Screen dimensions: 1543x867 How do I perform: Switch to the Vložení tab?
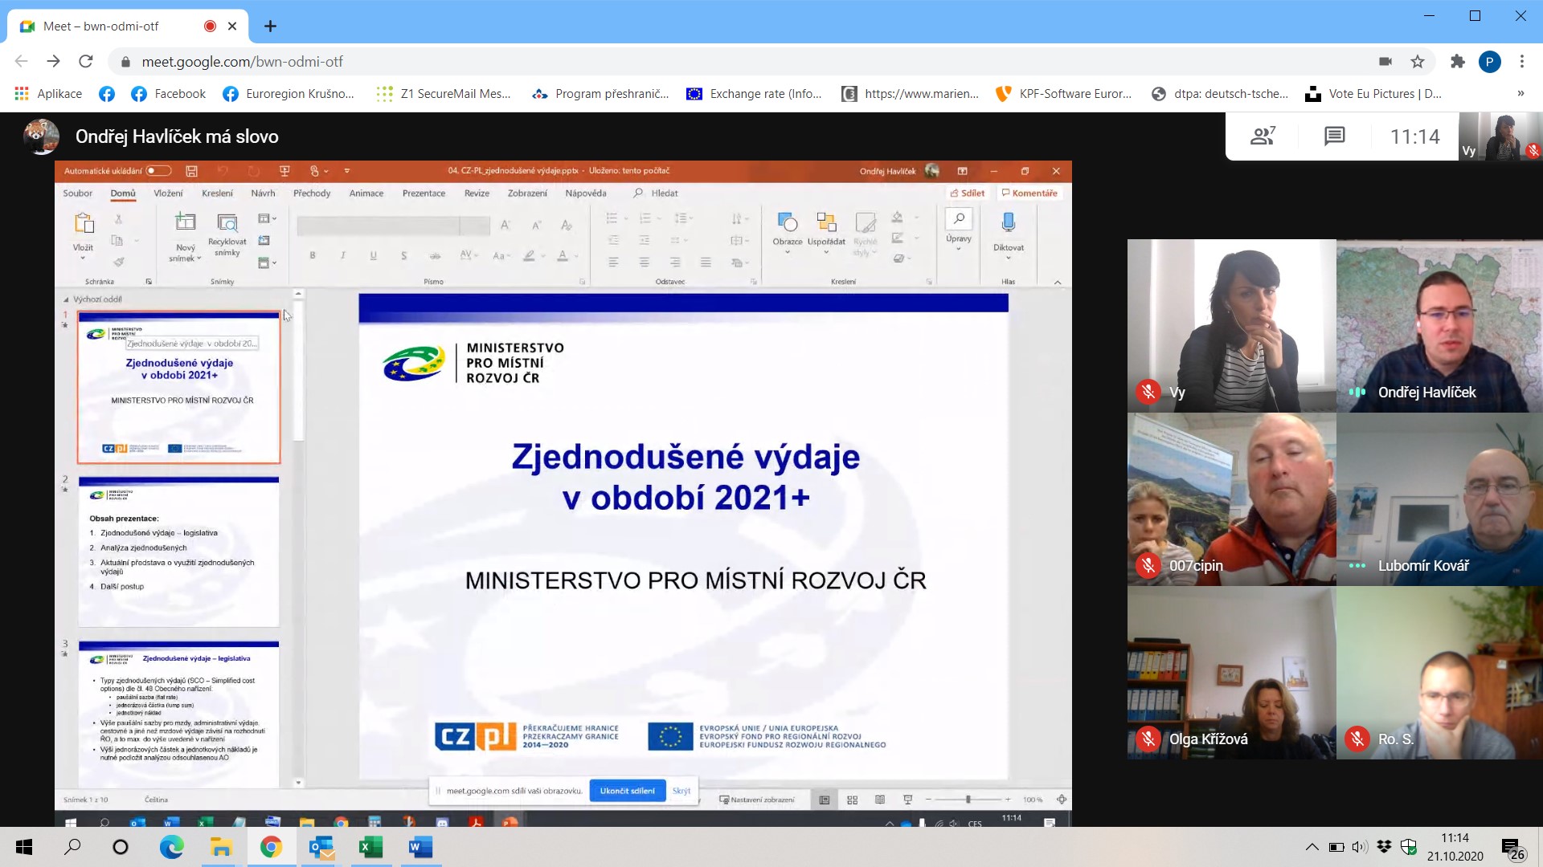(168, 193)
